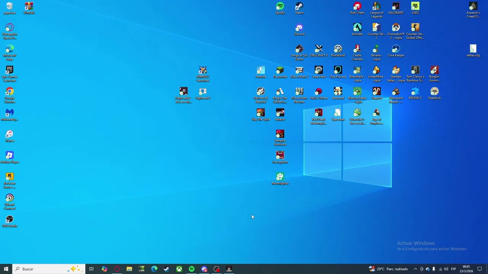Viewport: 488px width, 274px height.
Task: Select the Risk of Rain 2 icon
Action: click(x=299, y=72)
